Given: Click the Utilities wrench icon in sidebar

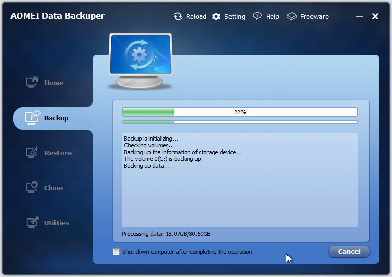Looking at the screenshot, I should click(32, 222).
